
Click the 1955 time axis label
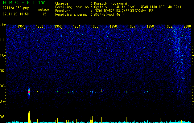pyautogui.click(x=95, y=26)
